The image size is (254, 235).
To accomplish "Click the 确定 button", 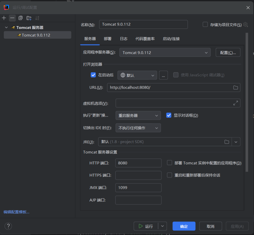I will point(184,226).
